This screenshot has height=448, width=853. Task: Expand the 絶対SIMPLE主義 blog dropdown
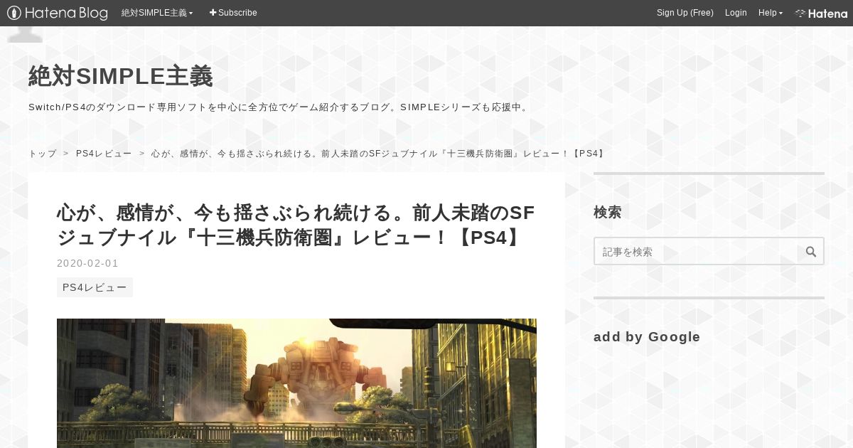(x=157, y=13)
